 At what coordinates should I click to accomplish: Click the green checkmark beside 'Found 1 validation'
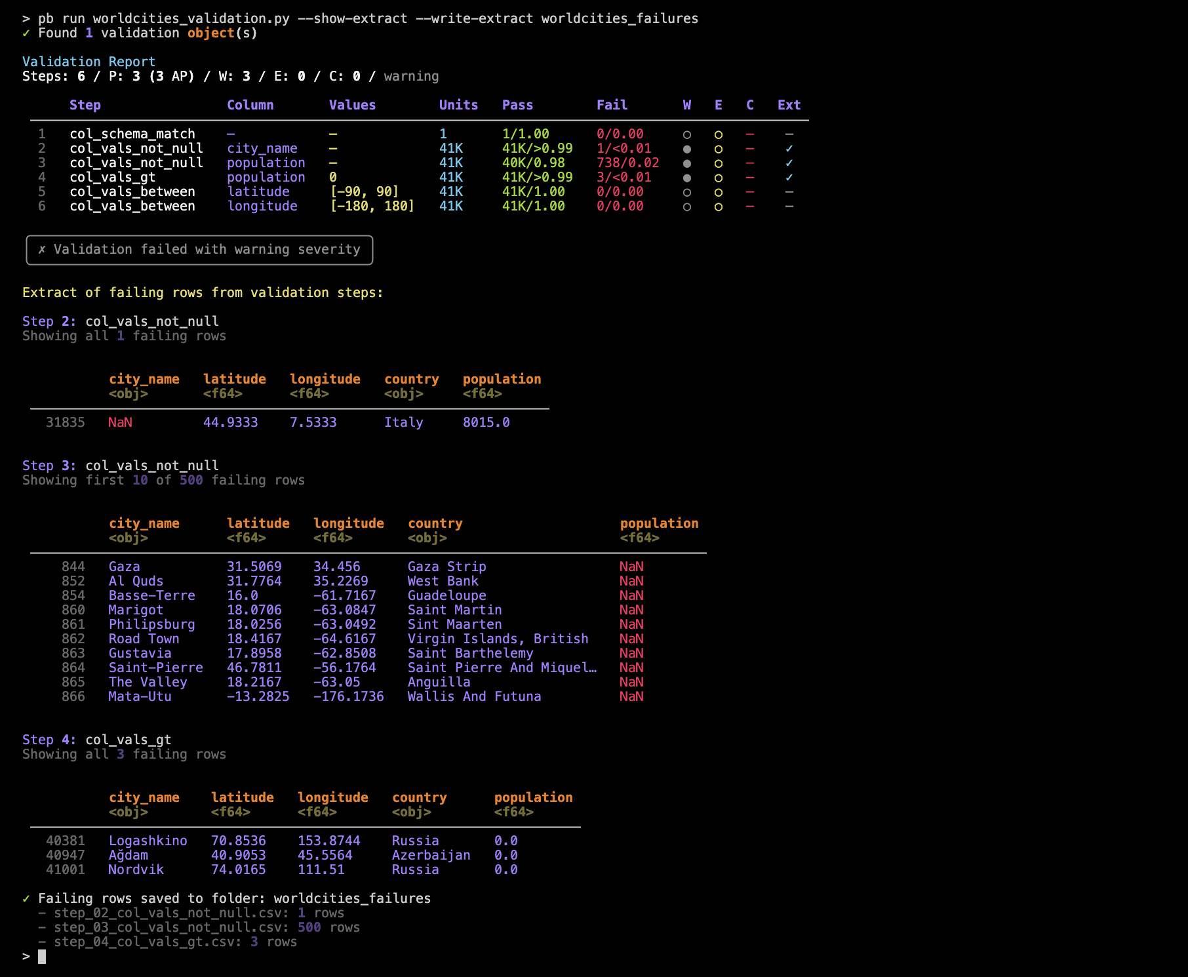pos(26,33)
